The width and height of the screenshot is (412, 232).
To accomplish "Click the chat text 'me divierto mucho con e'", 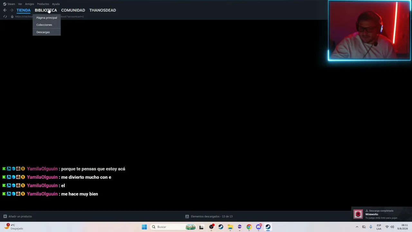I will [x=86, y=177].
